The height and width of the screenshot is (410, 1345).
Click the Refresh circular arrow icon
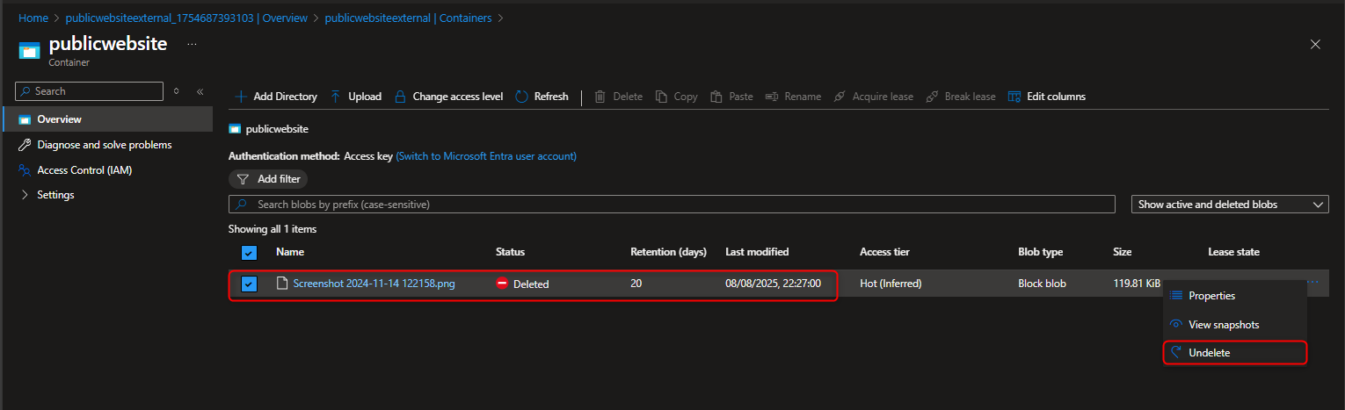pos(521,97)
